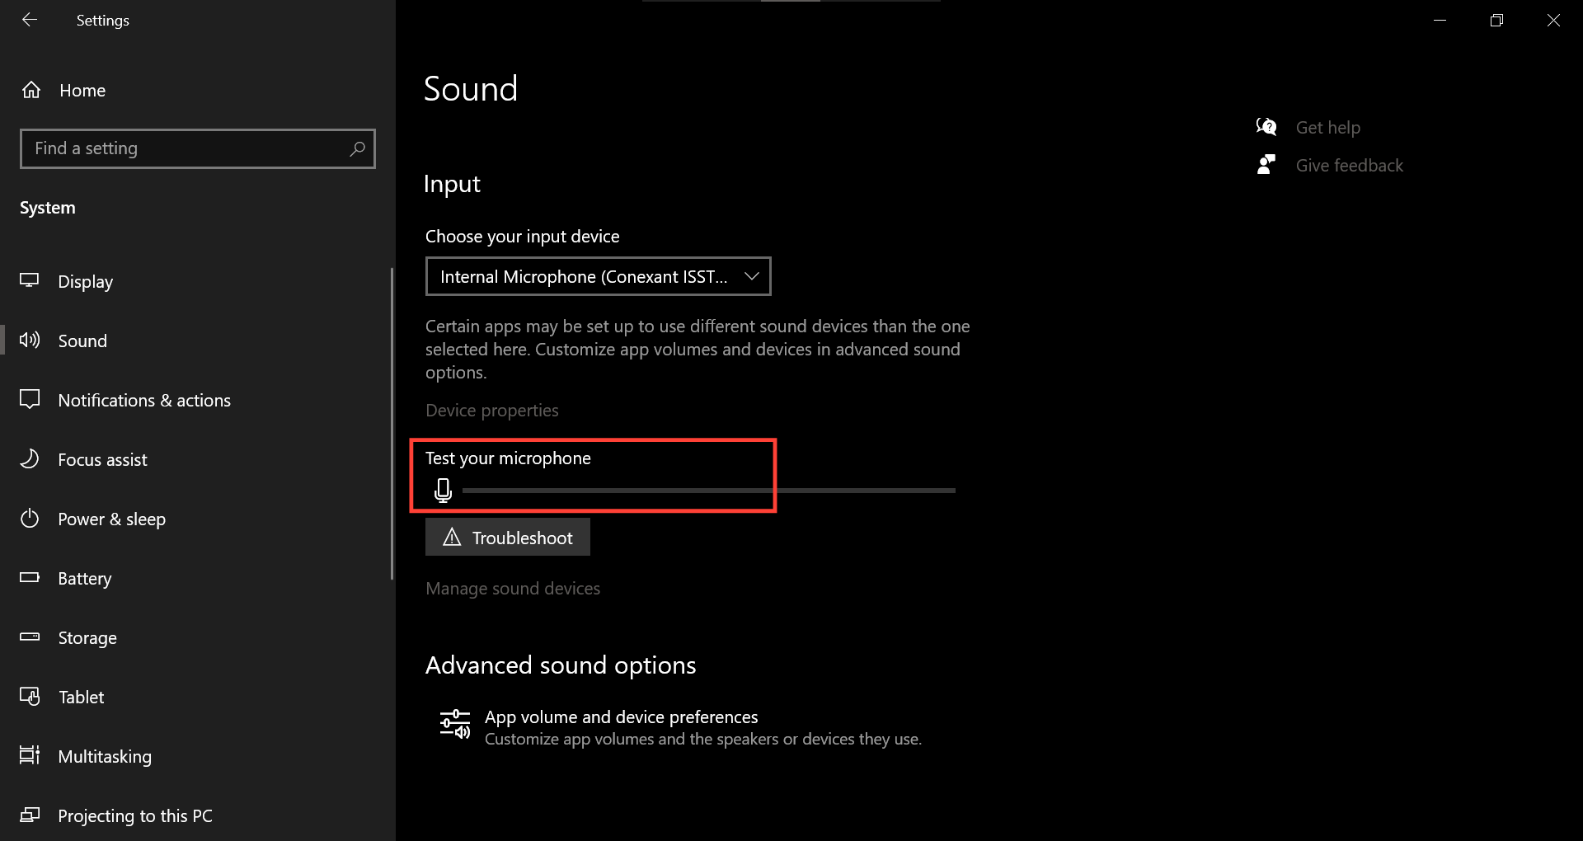Select the Battery icon
The width and height of the screenshot is (1583, 841).
click(30, 578)
